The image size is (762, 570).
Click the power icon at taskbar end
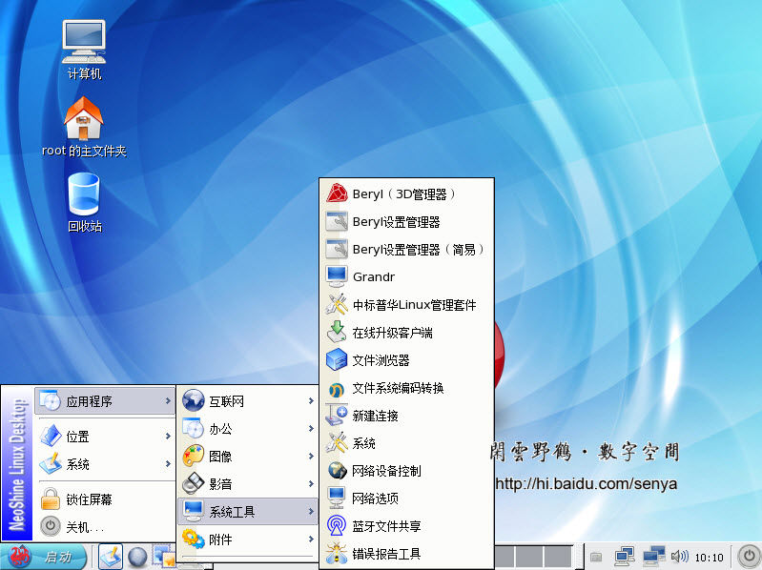pyautogui.click(x=750, y=556)
